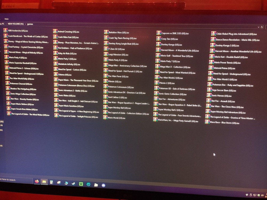Open Firefox from the taskbar
This screenshot has width=267, height=200.
(x=37, y=181)
